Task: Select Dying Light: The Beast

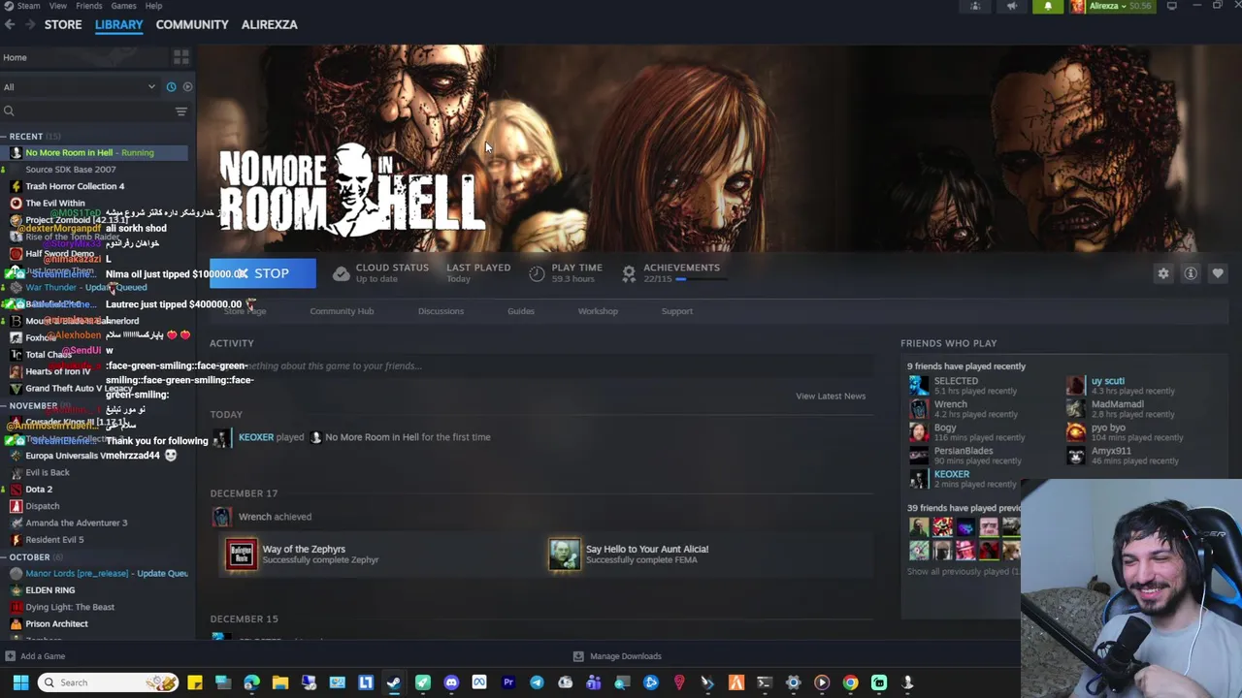Action: (x=70, y=607)
